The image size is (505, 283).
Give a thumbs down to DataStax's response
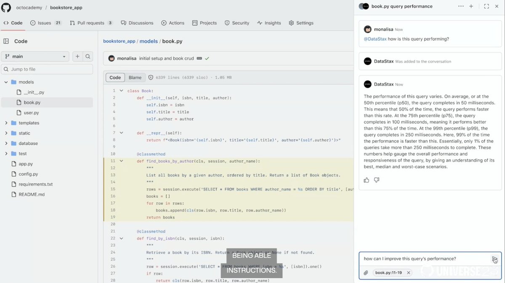click(x=377, y=180)
